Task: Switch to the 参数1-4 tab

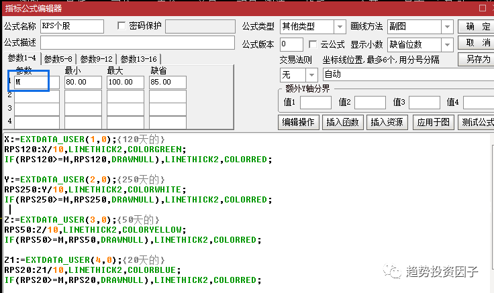Action: pos(21,58)
